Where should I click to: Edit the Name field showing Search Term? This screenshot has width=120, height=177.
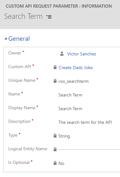coord(70,95)
